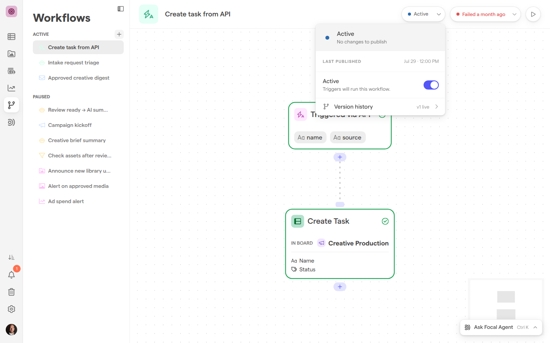Open Creative brief summary workflow
This screenshot has width=550, height=343.
point(78,140)
